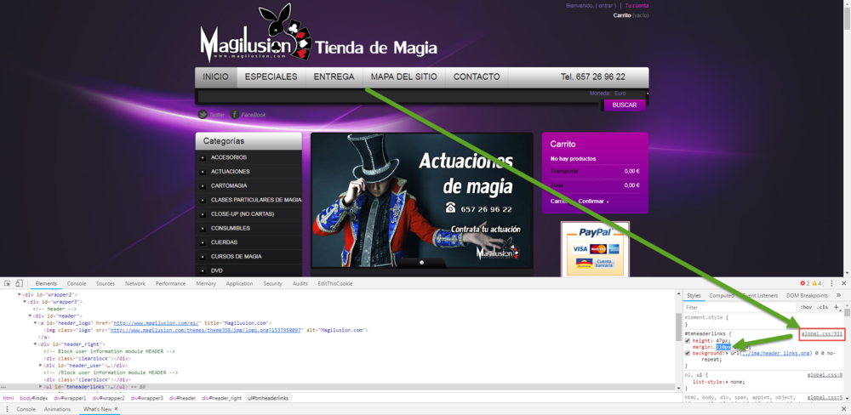Open MAPA DEL SITIO navigation item
The height and width of the screenshot is (415, 851).
pos(403,77)
